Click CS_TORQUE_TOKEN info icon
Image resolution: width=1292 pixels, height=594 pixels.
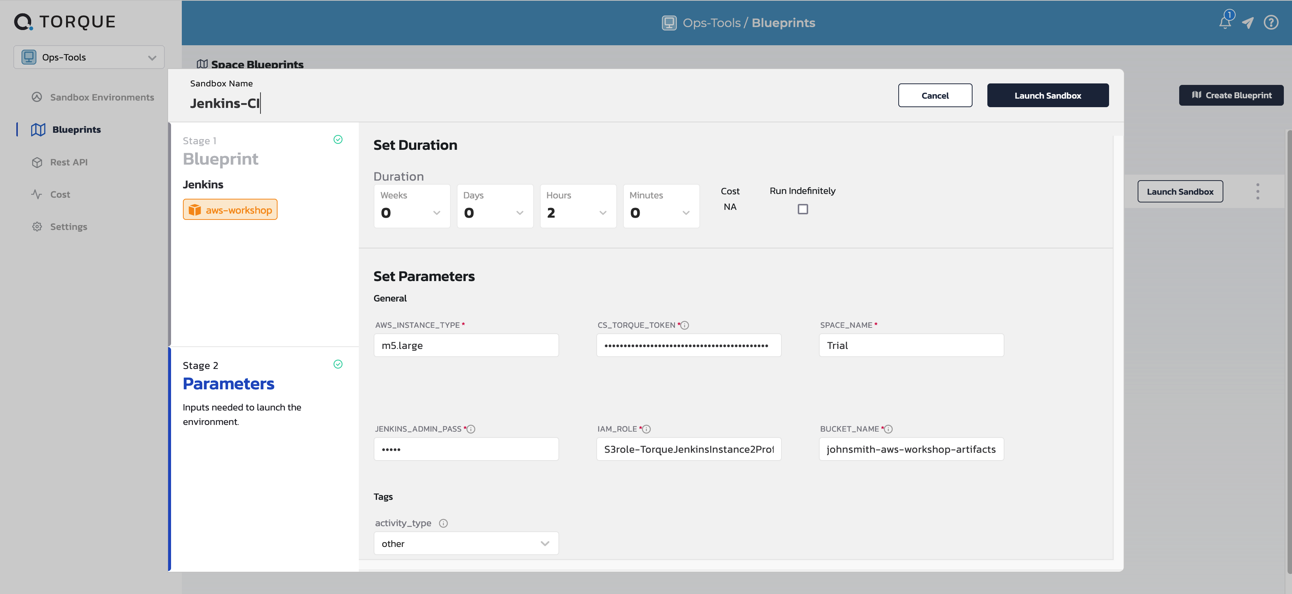tap(685, 325)
